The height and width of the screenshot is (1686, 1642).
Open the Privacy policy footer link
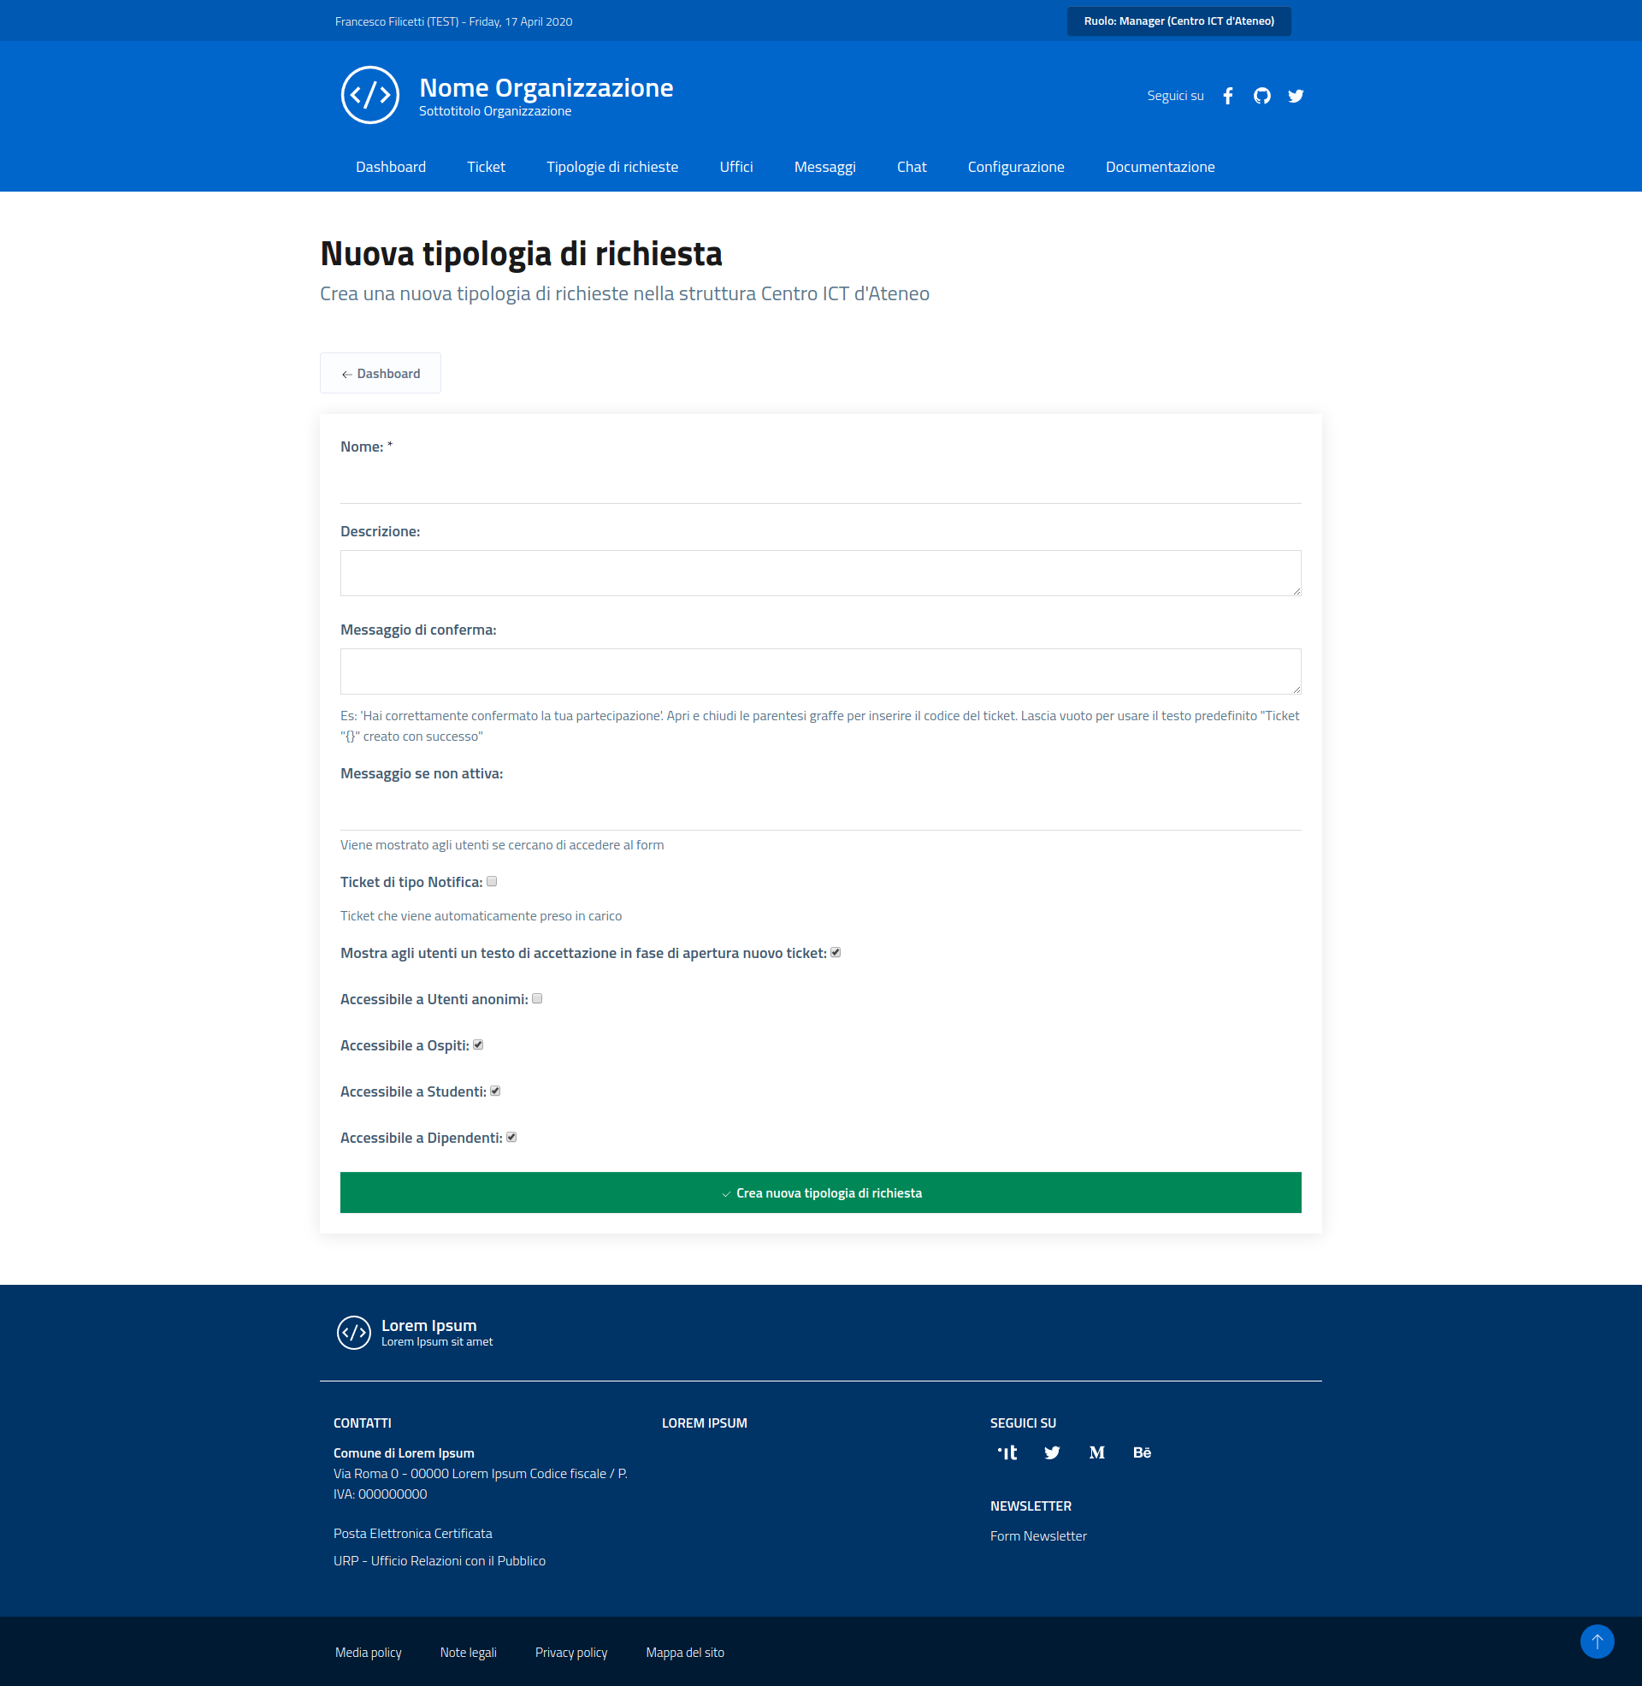[x=571, y=1653]
